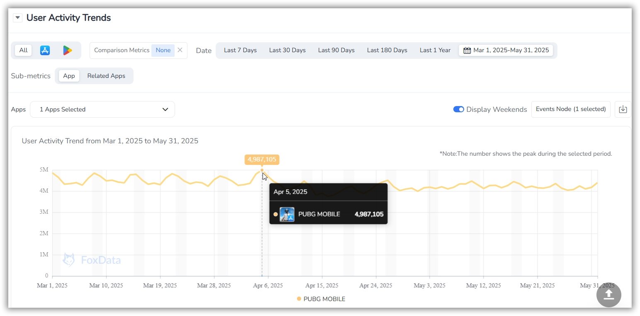Screen dimensions: 640x316
Task: Collapse the User Activity Trends section
Action: pyautogui.click(x=17, y=18)
